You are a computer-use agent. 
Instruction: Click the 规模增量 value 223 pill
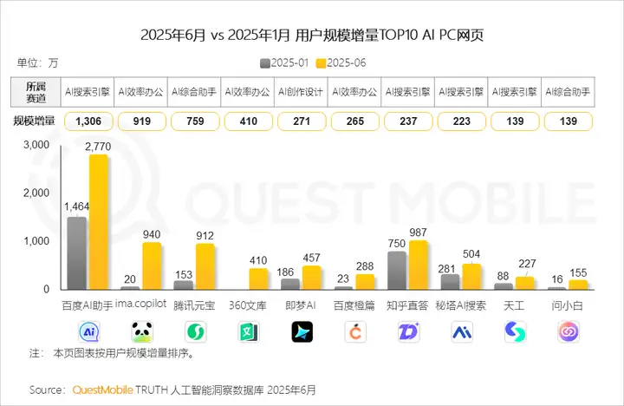(462, 121)
